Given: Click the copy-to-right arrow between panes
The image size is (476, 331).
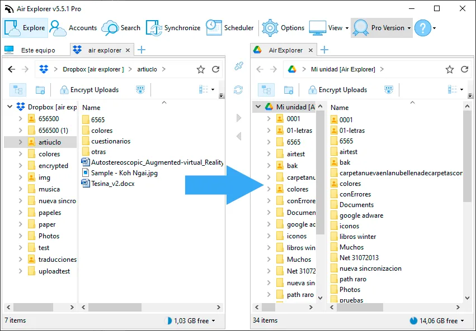Looking at the screenshot, I should pos(239,118).
